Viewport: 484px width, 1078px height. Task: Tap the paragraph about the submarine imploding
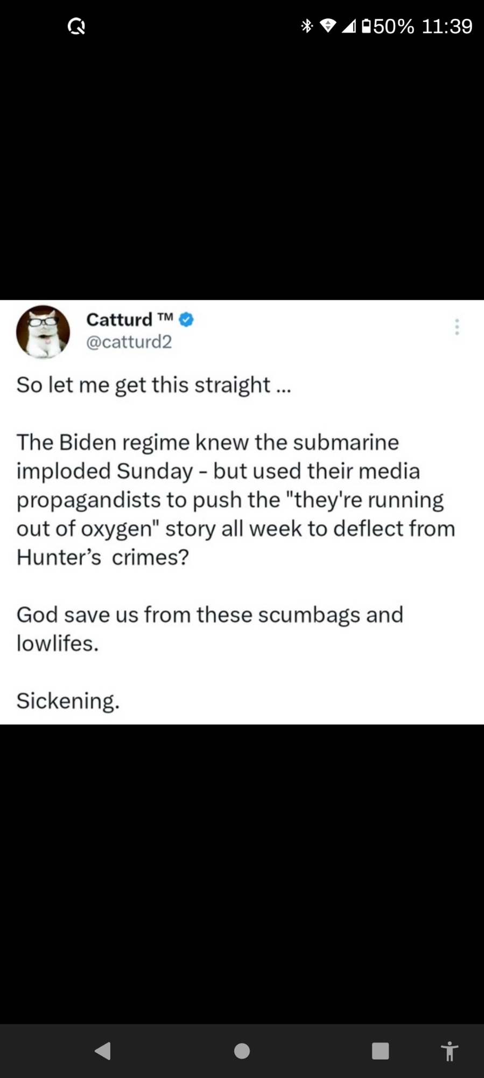pyautogui.click(x=235, y=499)
